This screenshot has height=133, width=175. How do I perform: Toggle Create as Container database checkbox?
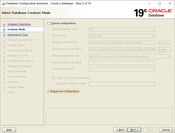click(x=54, y=78)
